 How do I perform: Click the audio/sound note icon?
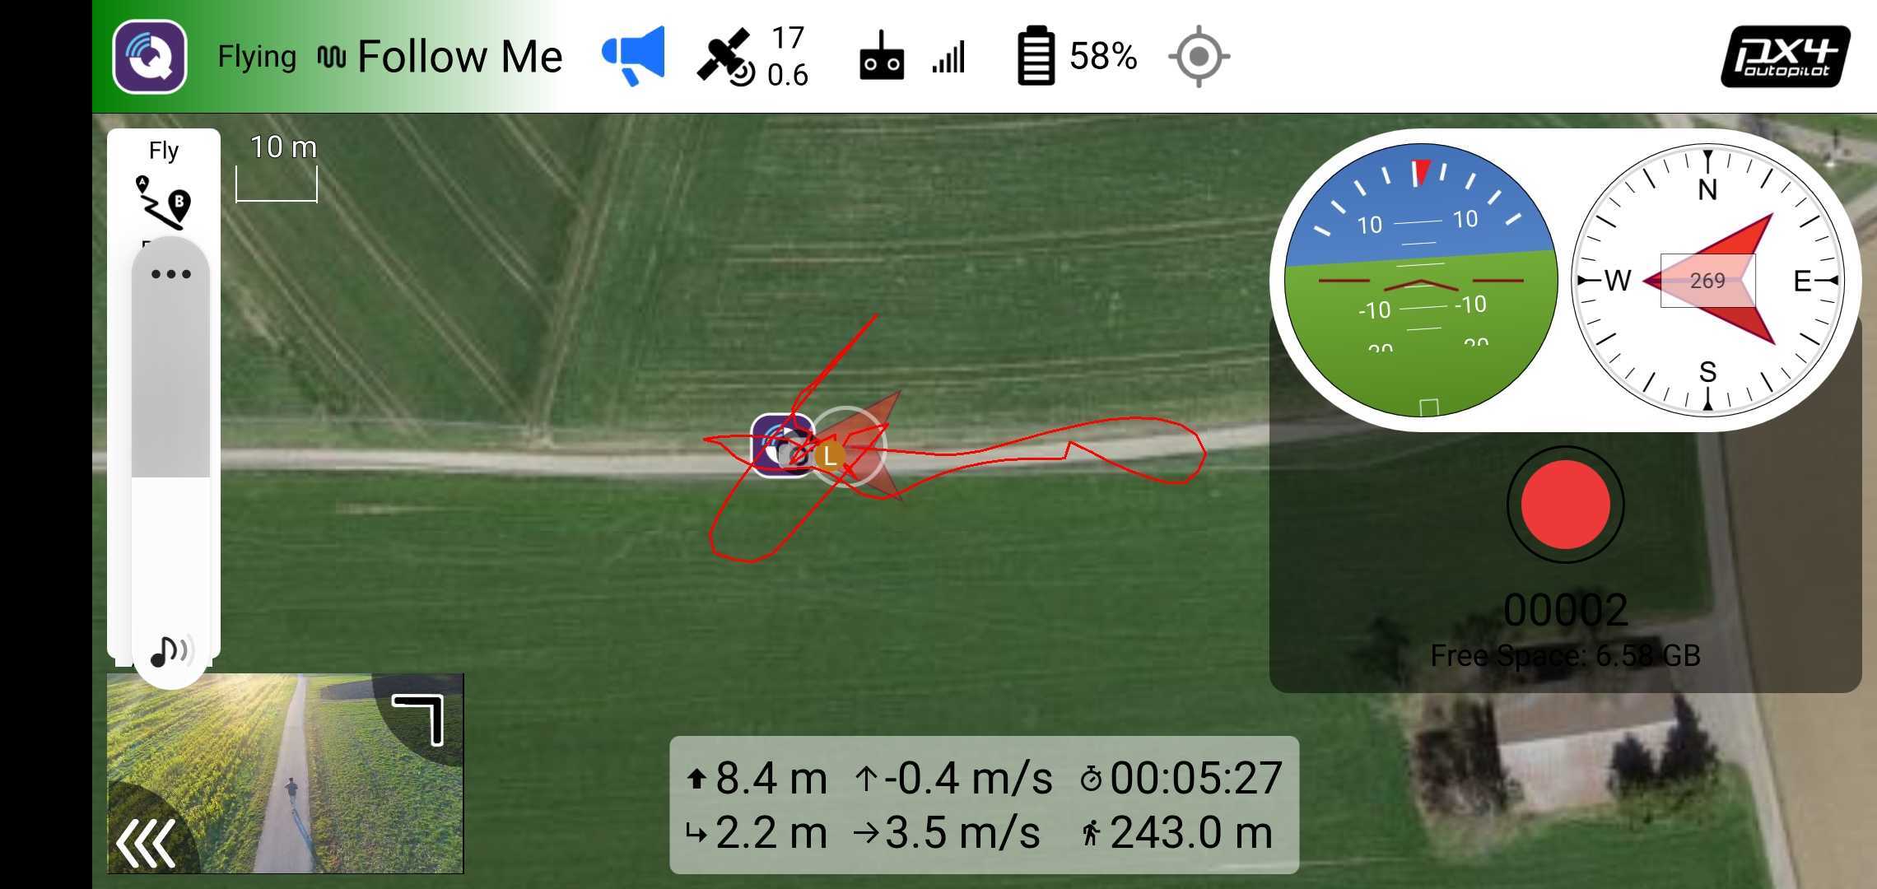pyautogui.click(x=169, y=647)
